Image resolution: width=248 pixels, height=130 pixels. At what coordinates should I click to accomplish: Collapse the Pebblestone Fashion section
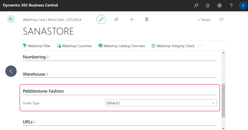coord(43,91)
